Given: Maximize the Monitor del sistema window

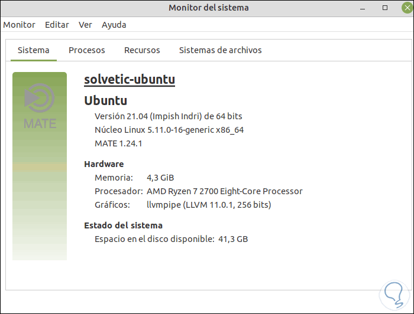Looking at the screenshot, I should (x=385, y=8).
